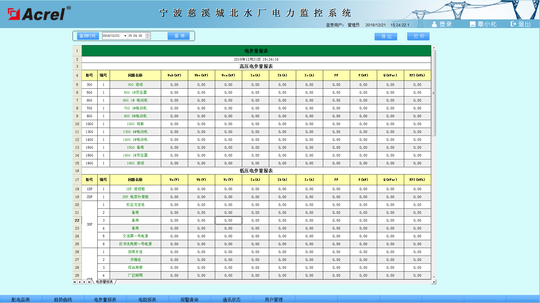Click 5GG 1#变压器 circuit name cell
This screenshot has width=540, height=303.
[x=135, y=93]
